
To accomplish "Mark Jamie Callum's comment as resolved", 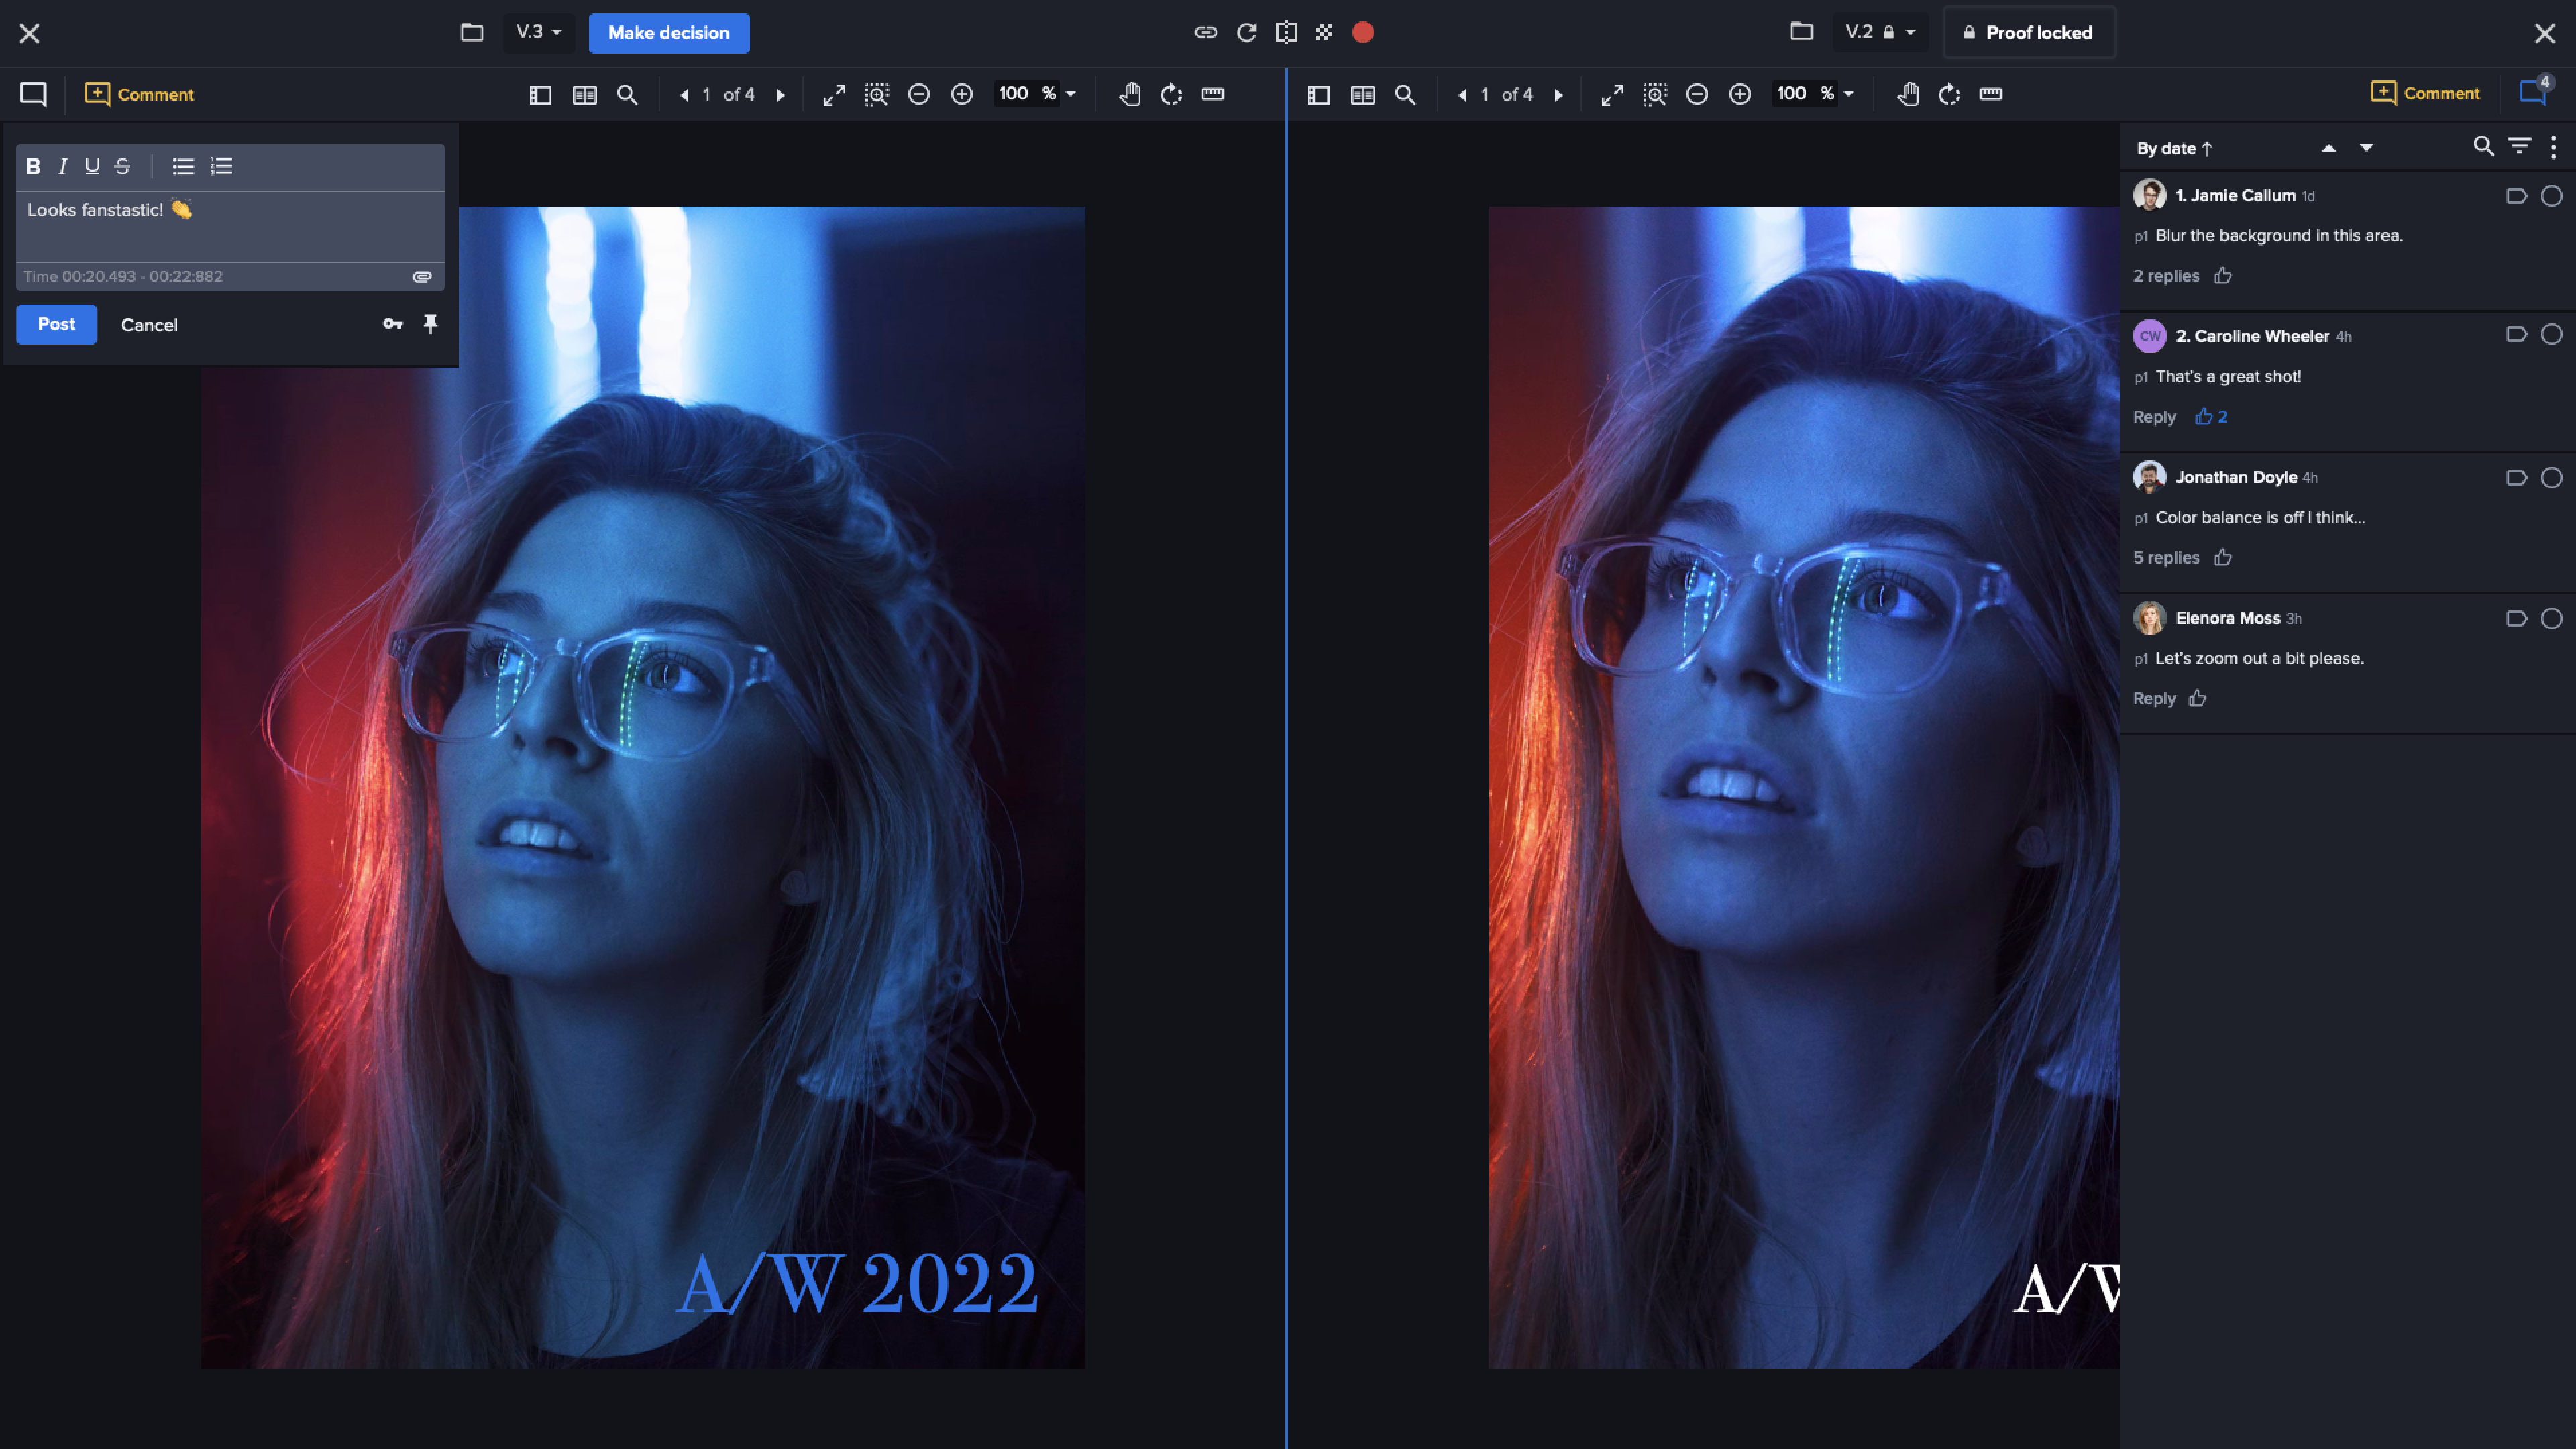I will coord(2553,196).
